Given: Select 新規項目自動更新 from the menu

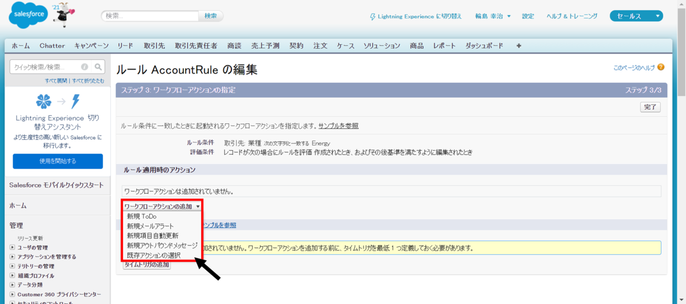Looking at the screenshot, I should coord(153,235).
